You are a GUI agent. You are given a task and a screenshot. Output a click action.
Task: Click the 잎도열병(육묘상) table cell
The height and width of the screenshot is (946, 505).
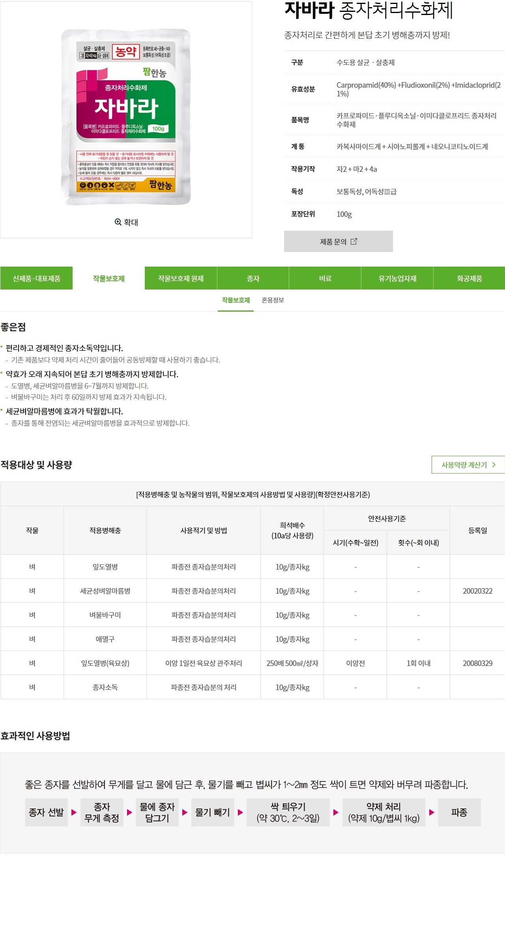[105, 663]
